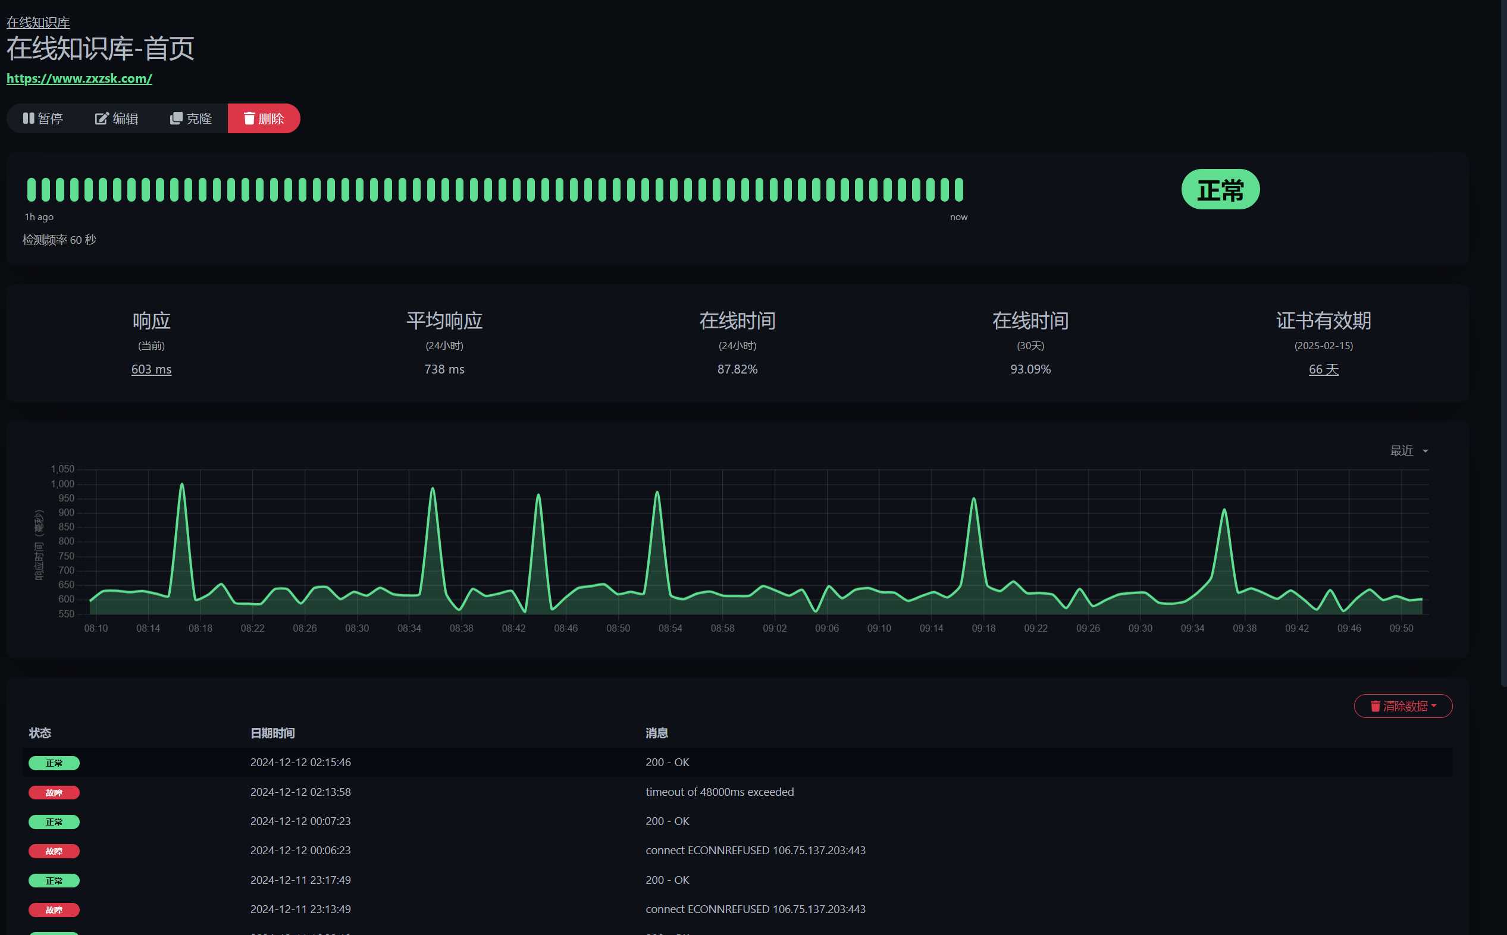Select timestamp 2024-12-12 00:07:23
Image resolution: width=1507 pixels, height=935 pixels.
300,821
